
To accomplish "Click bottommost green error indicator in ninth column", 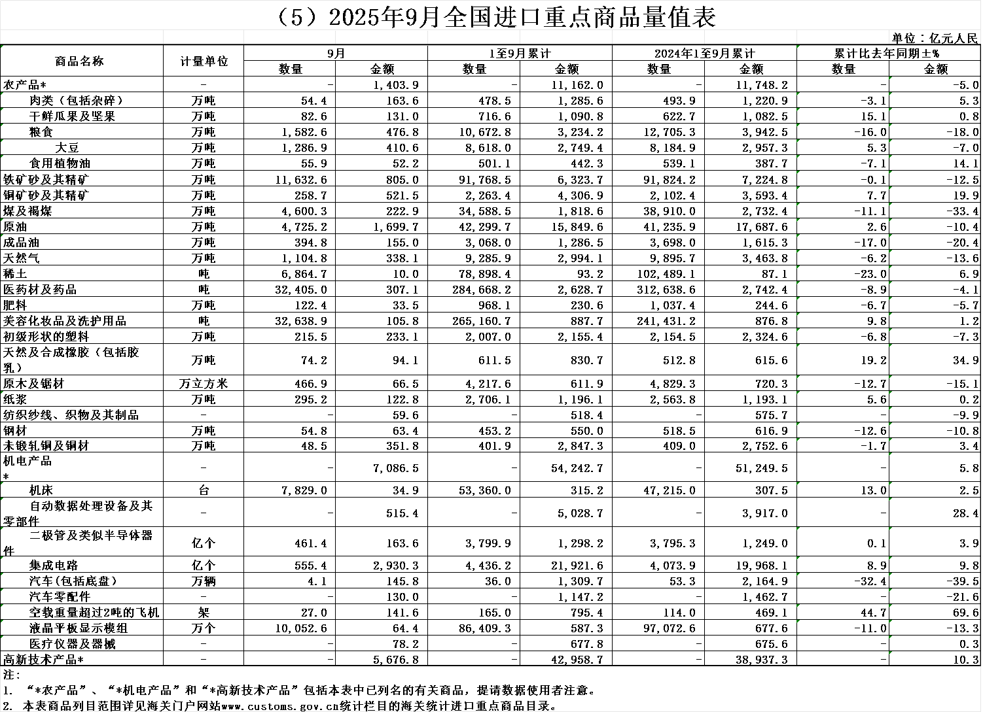I will 798,621.
